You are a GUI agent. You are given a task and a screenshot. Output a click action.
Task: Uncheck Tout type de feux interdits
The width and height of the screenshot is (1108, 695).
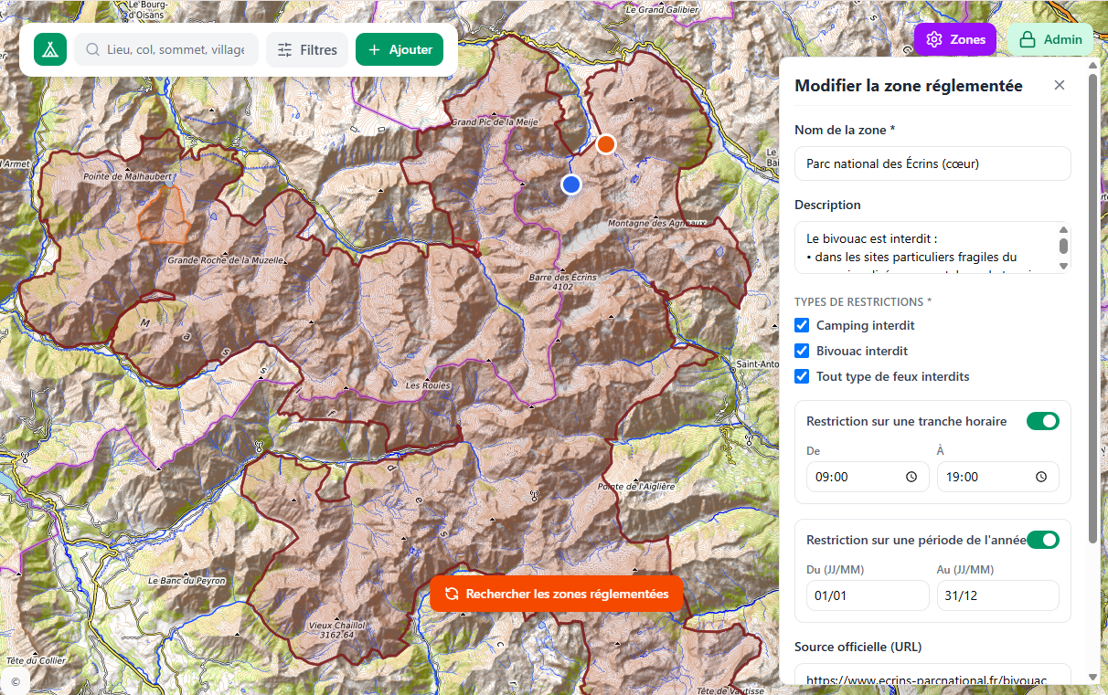802,376
